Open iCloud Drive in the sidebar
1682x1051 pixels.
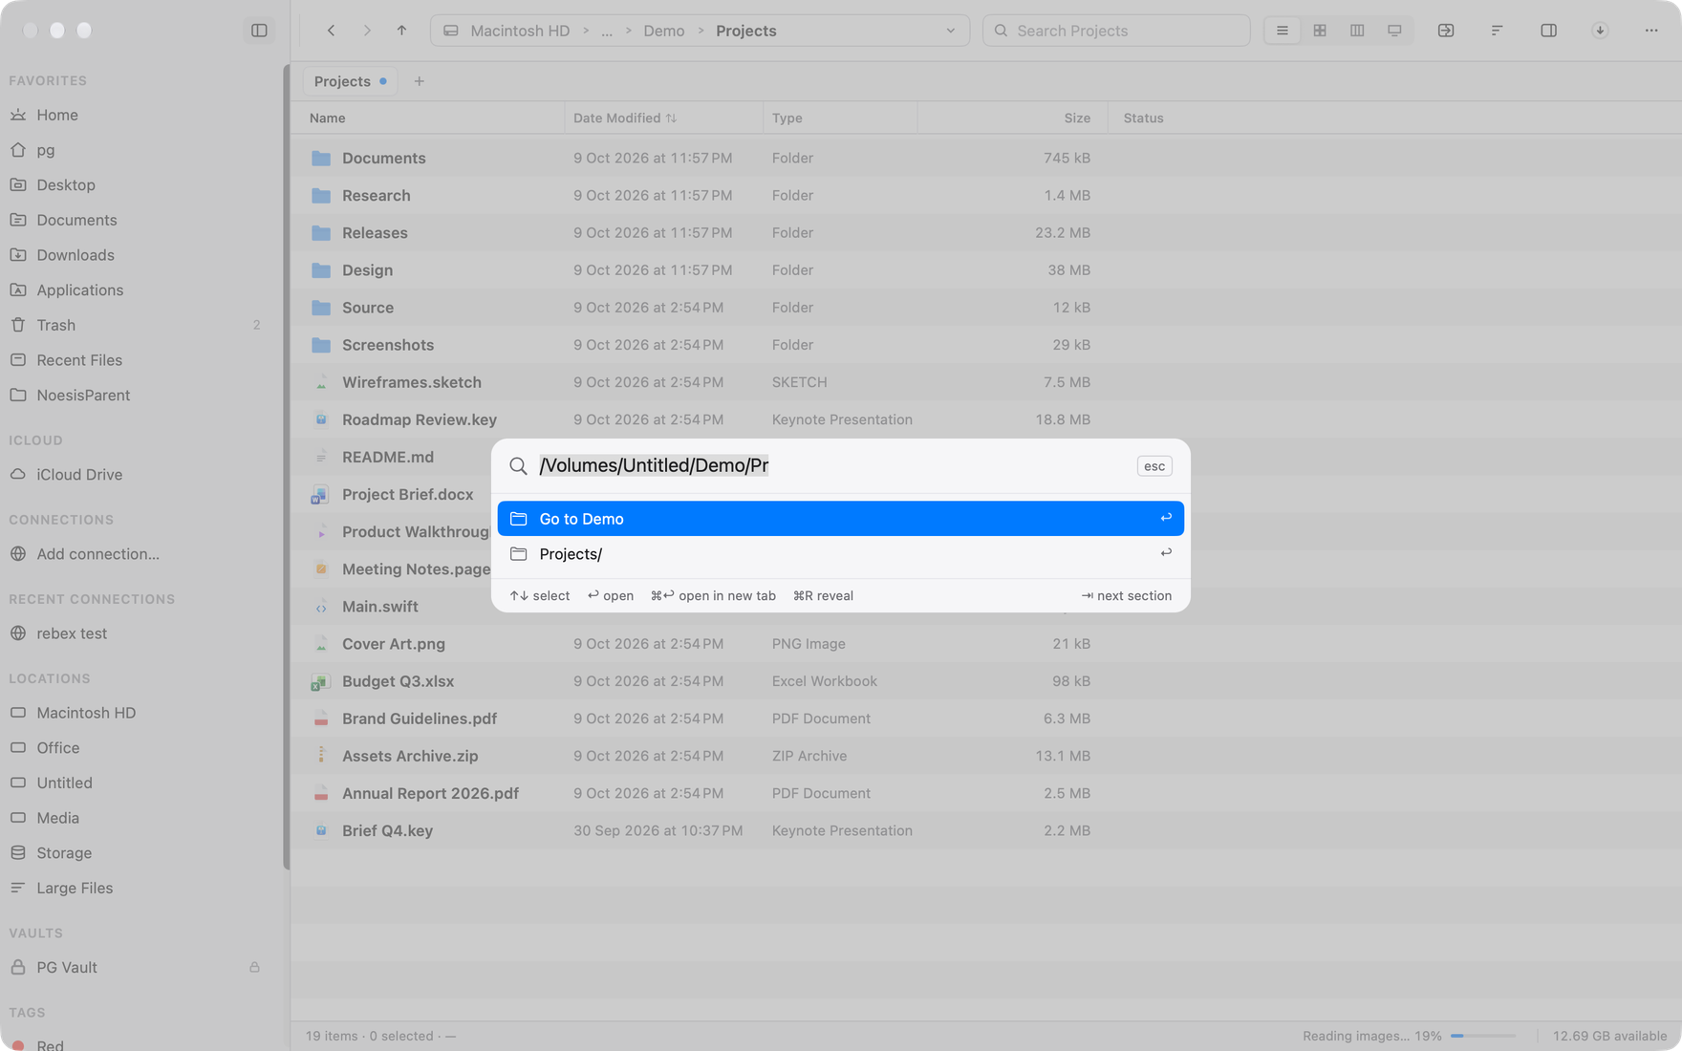coord(79,475)
